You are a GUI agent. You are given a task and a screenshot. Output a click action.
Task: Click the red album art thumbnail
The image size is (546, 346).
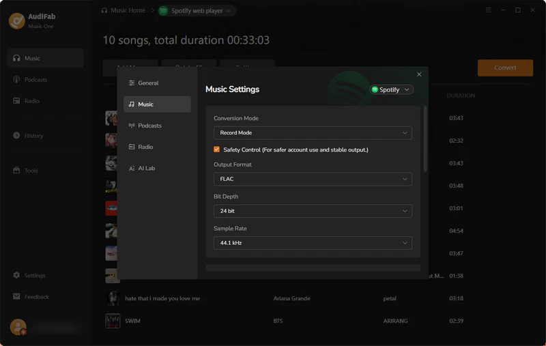tap(111, 208)
